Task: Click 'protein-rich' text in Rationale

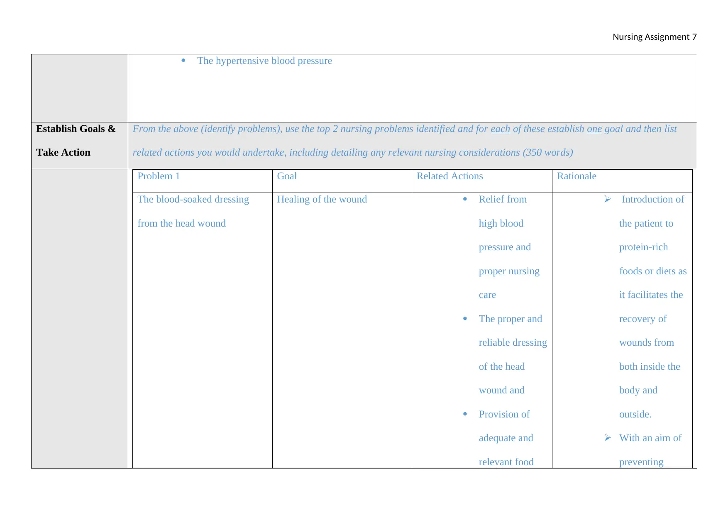Action: pos(643,247)
